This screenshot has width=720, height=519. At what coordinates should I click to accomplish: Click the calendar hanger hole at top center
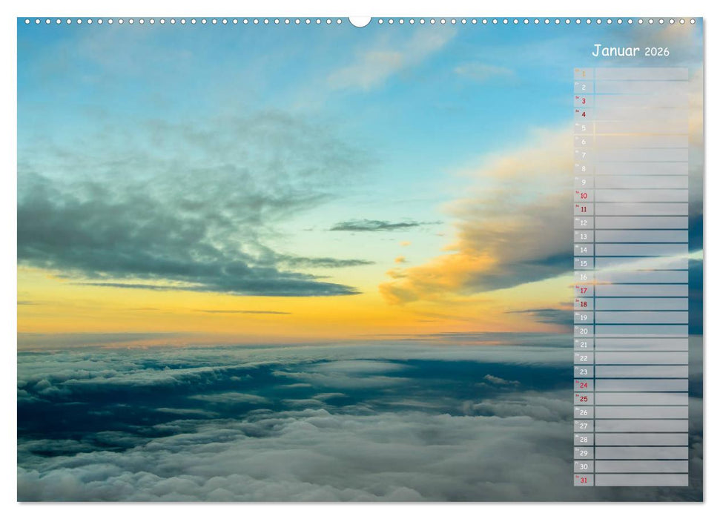360,22
